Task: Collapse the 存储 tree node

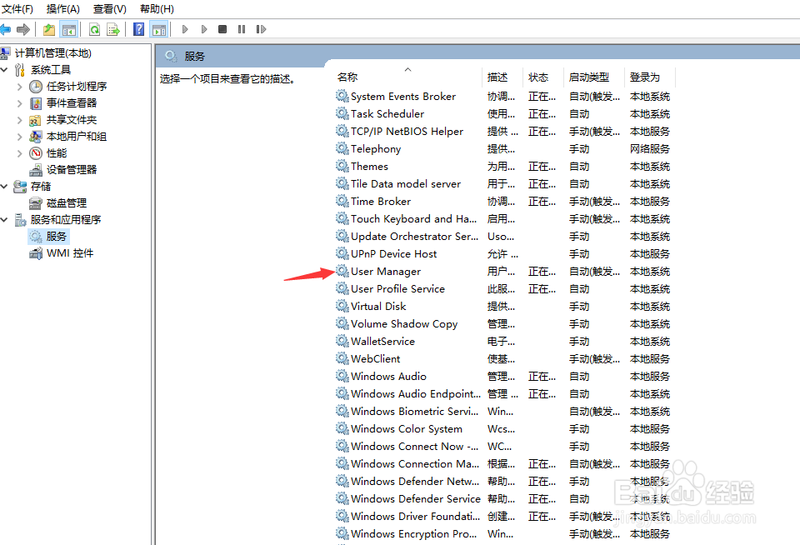Action: [5, 187]
